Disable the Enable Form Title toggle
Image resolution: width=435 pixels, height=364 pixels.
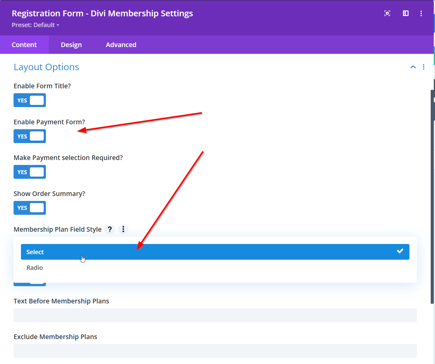[30, 100]
